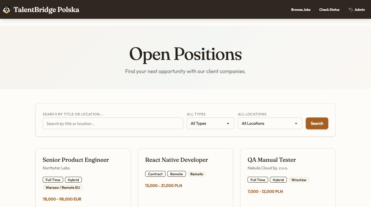371x207 pixels.
Task: Click the 13,000 - 21,000 PLN salary
Action: coord(164,186)
